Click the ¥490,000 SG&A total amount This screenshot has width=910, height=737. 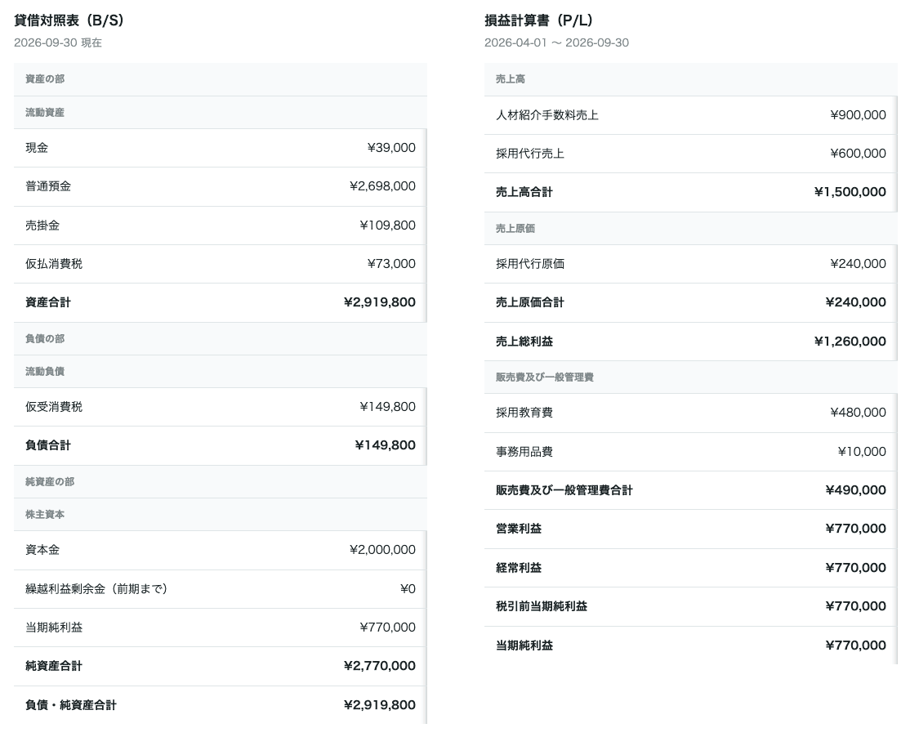pos(856,490)
